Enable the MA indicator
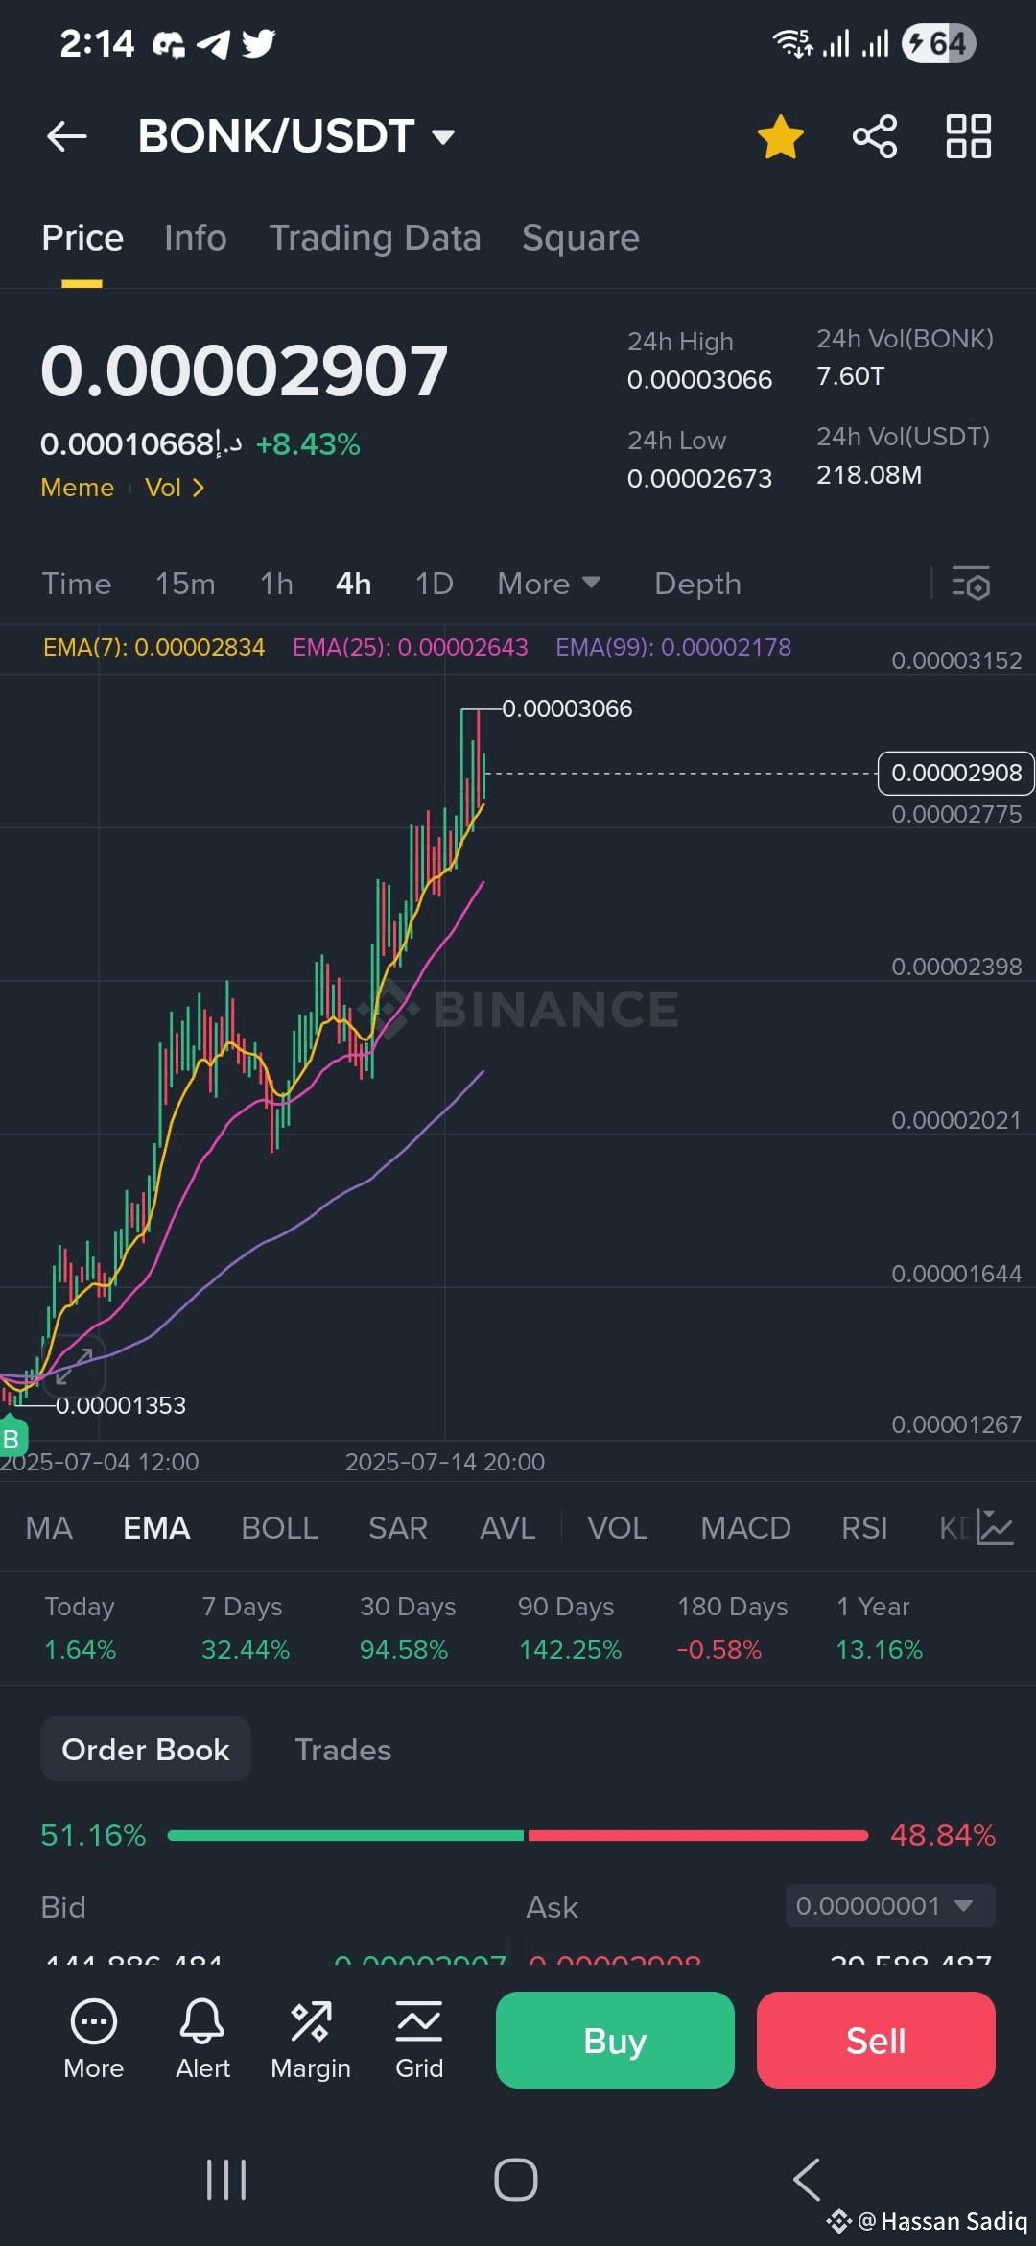The image size is (1036, 2246). click(x=49, y=1528)
